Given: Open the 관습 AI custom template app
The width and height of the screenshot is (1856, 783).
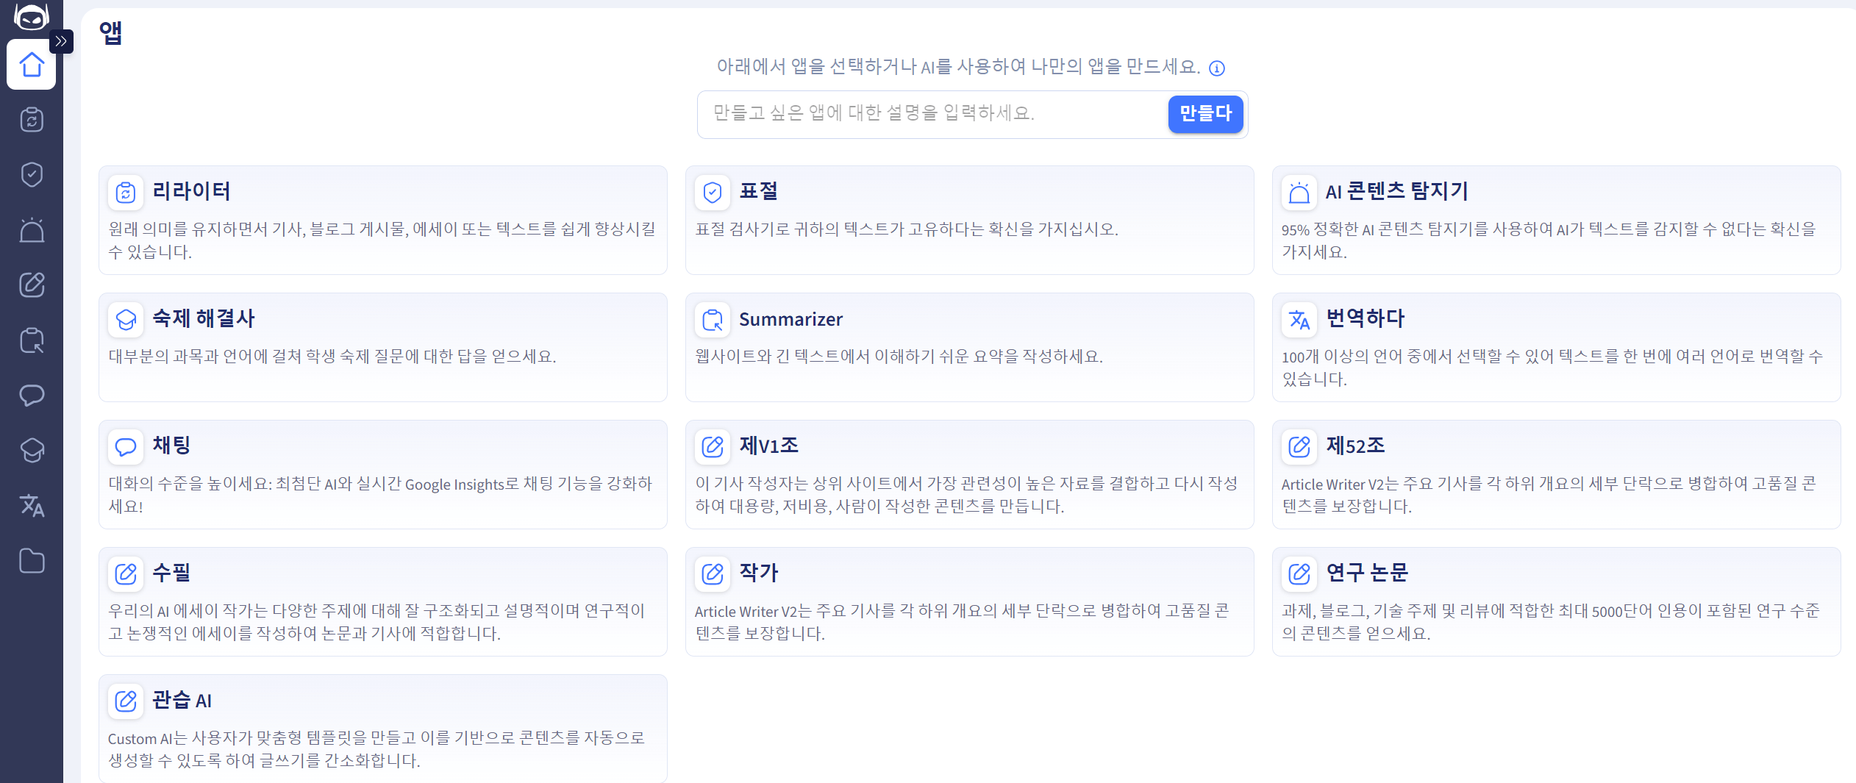Looking at the screenshot, I should (383, 728).
